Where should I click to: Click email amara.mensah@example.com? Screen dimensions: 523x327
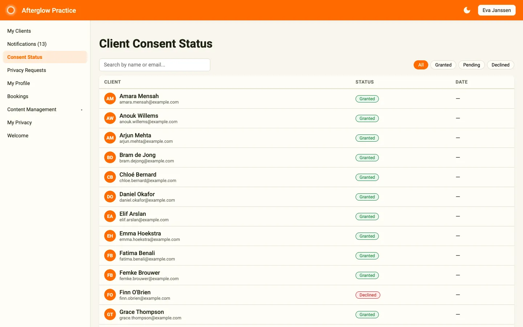pos(149,102)
